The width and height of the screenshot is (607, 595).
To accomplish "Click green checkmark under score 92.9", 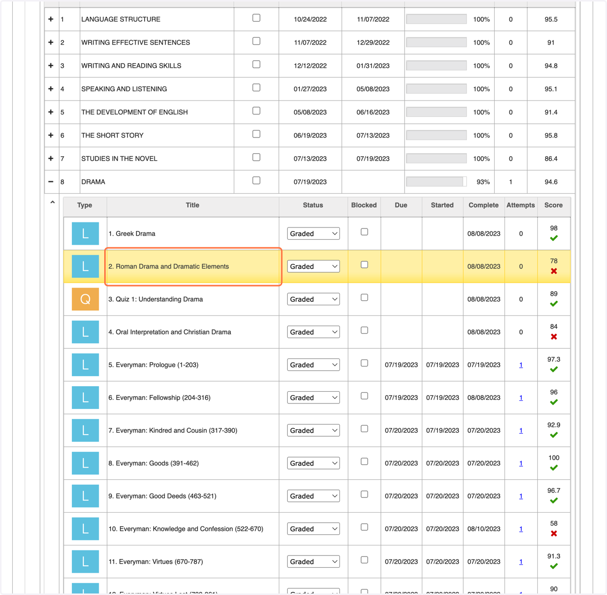I will point(554,435).
